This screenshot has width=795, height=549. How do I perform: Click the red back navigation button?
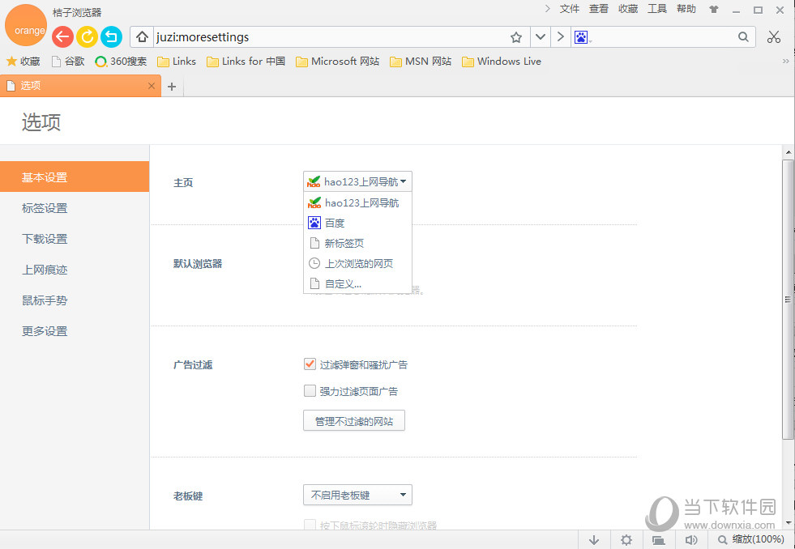click(62, 36)
